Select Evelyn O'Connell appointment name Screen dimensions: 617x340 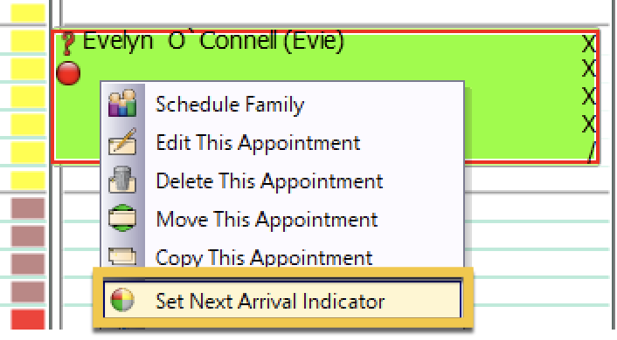[x=213, y=41]
